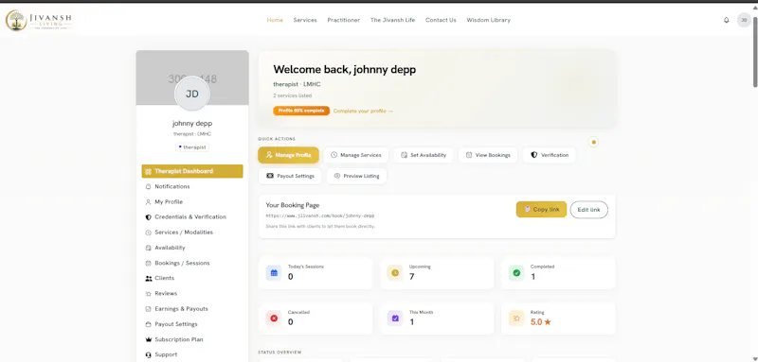Image resolution: width=758 pixels, height=362 pixels.
Task: Open Bookings / Sessions in sidebar
Action: tap(192, 263)
